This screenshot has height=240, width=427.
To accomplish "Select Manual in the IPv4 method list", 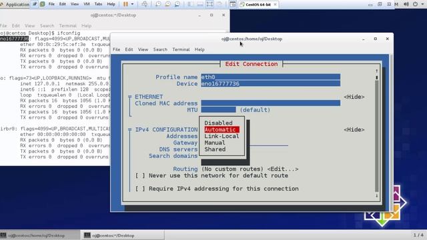I will 215,143.
